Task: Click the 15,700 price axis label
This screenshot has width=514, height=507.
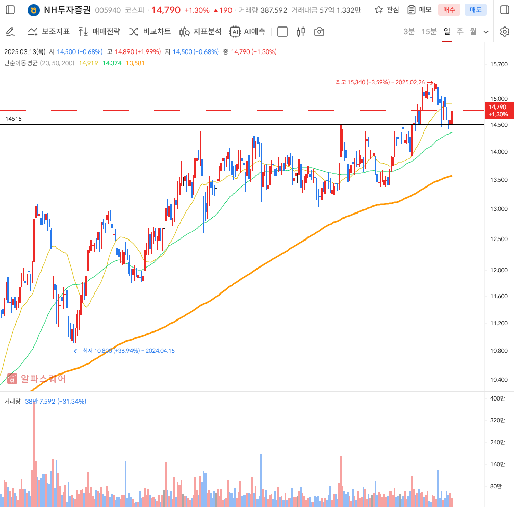Action: (499, 64)
